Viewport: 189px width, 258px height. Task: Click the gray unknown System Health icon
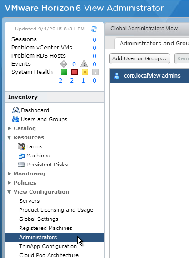[95, 72]
